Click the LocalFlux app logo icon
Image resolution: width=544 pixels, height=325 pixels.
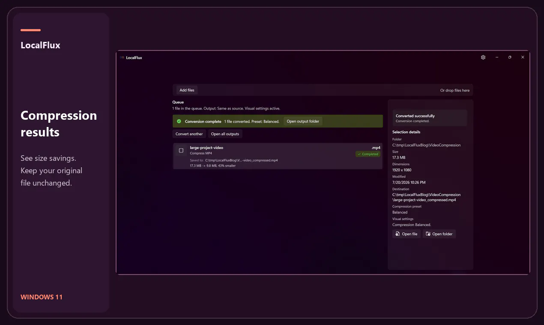pyautogui.click(x=122, y=57)
